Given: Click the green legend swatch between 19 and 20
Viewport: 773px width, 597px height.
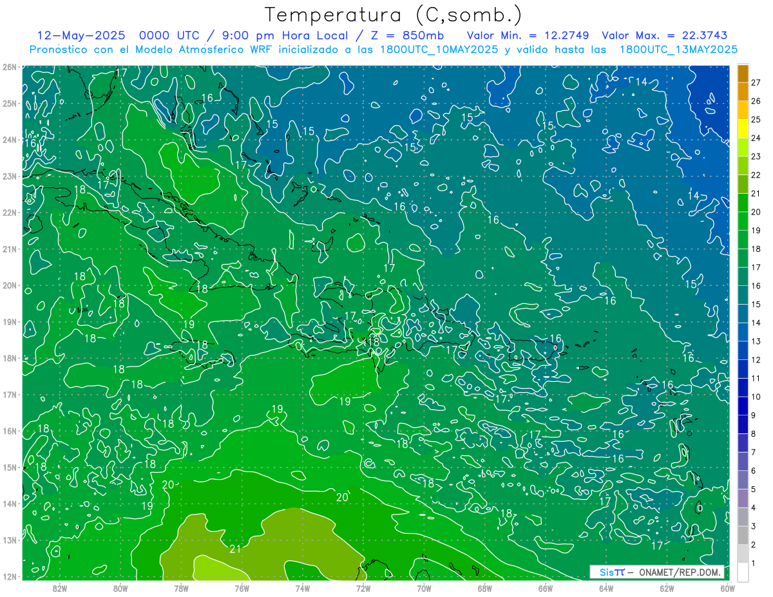Looking at the screenshot, I should pyautogui.click(x=743, y=221).
